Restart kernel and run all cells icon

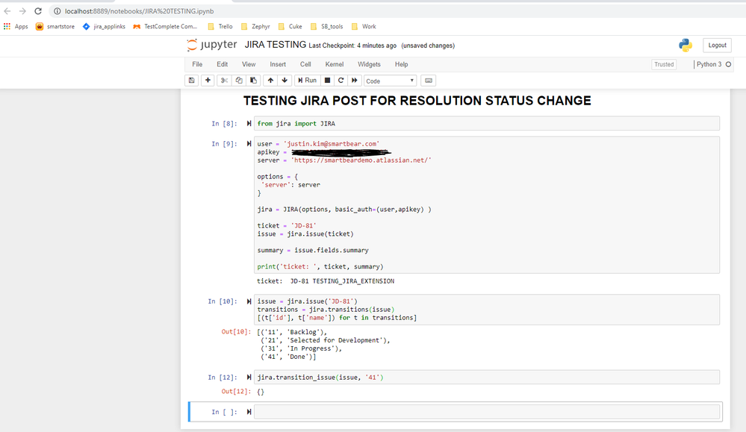click(x=355, y=81)
